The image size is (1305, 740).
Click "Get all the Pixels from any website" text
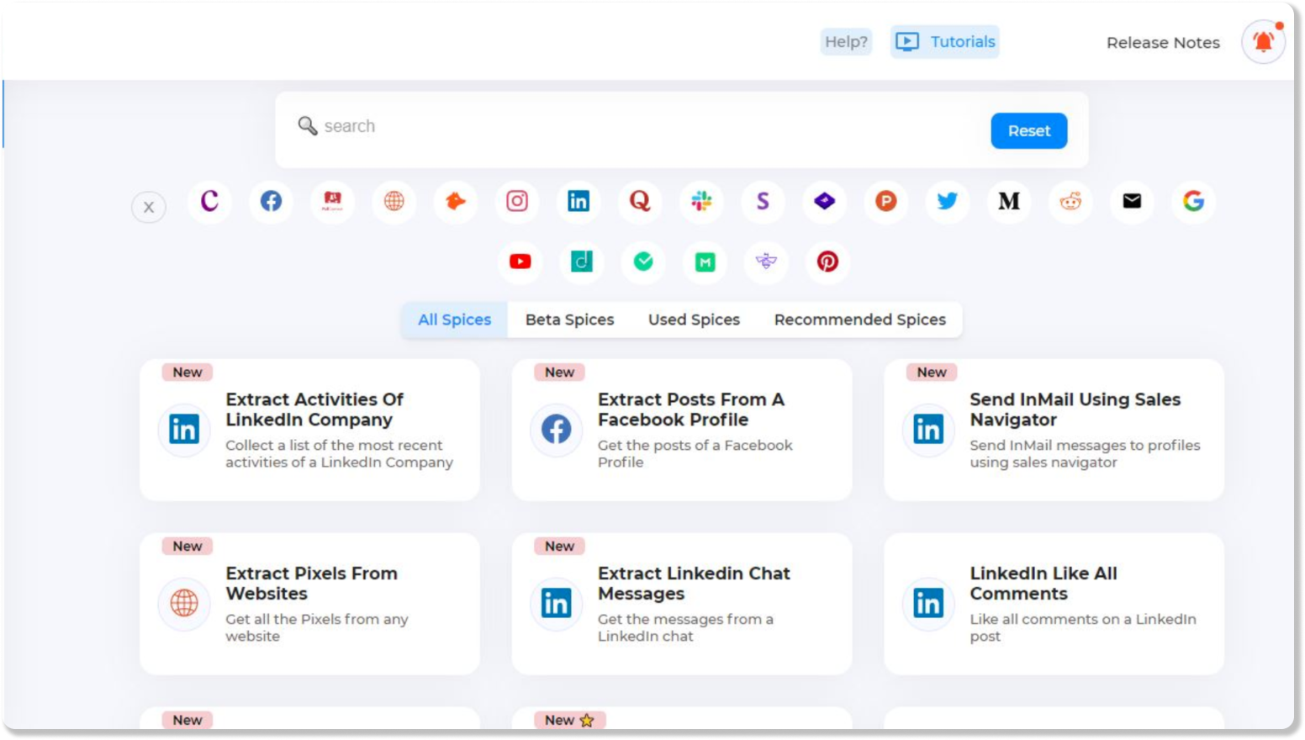point(317,627)
